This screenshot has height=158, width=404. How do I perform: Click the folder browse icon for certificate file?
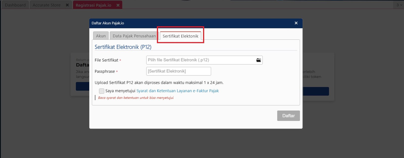point(258,60)
